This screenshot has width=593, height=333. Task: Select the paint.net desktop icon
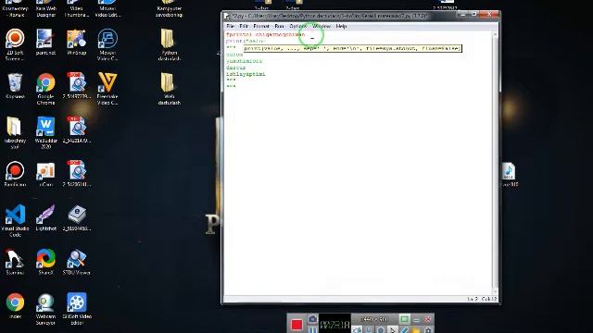point(45,43)
